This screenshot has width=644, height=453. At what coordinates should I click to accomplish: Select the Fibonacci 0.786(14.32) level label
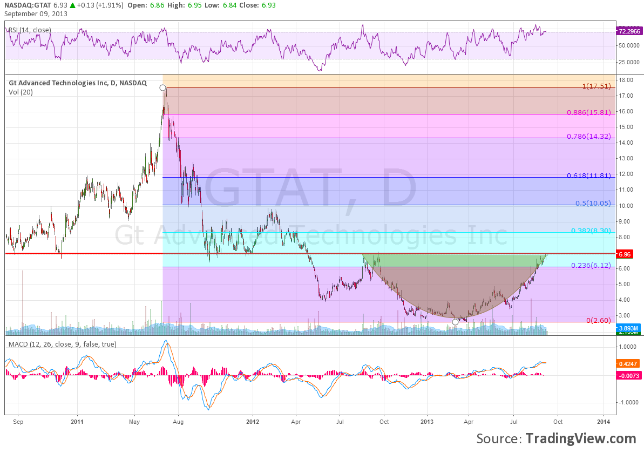(588, 137)
